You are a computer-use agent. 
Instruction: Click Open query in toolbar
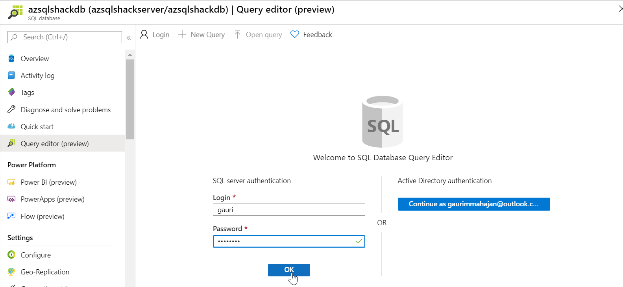(258, 35)
